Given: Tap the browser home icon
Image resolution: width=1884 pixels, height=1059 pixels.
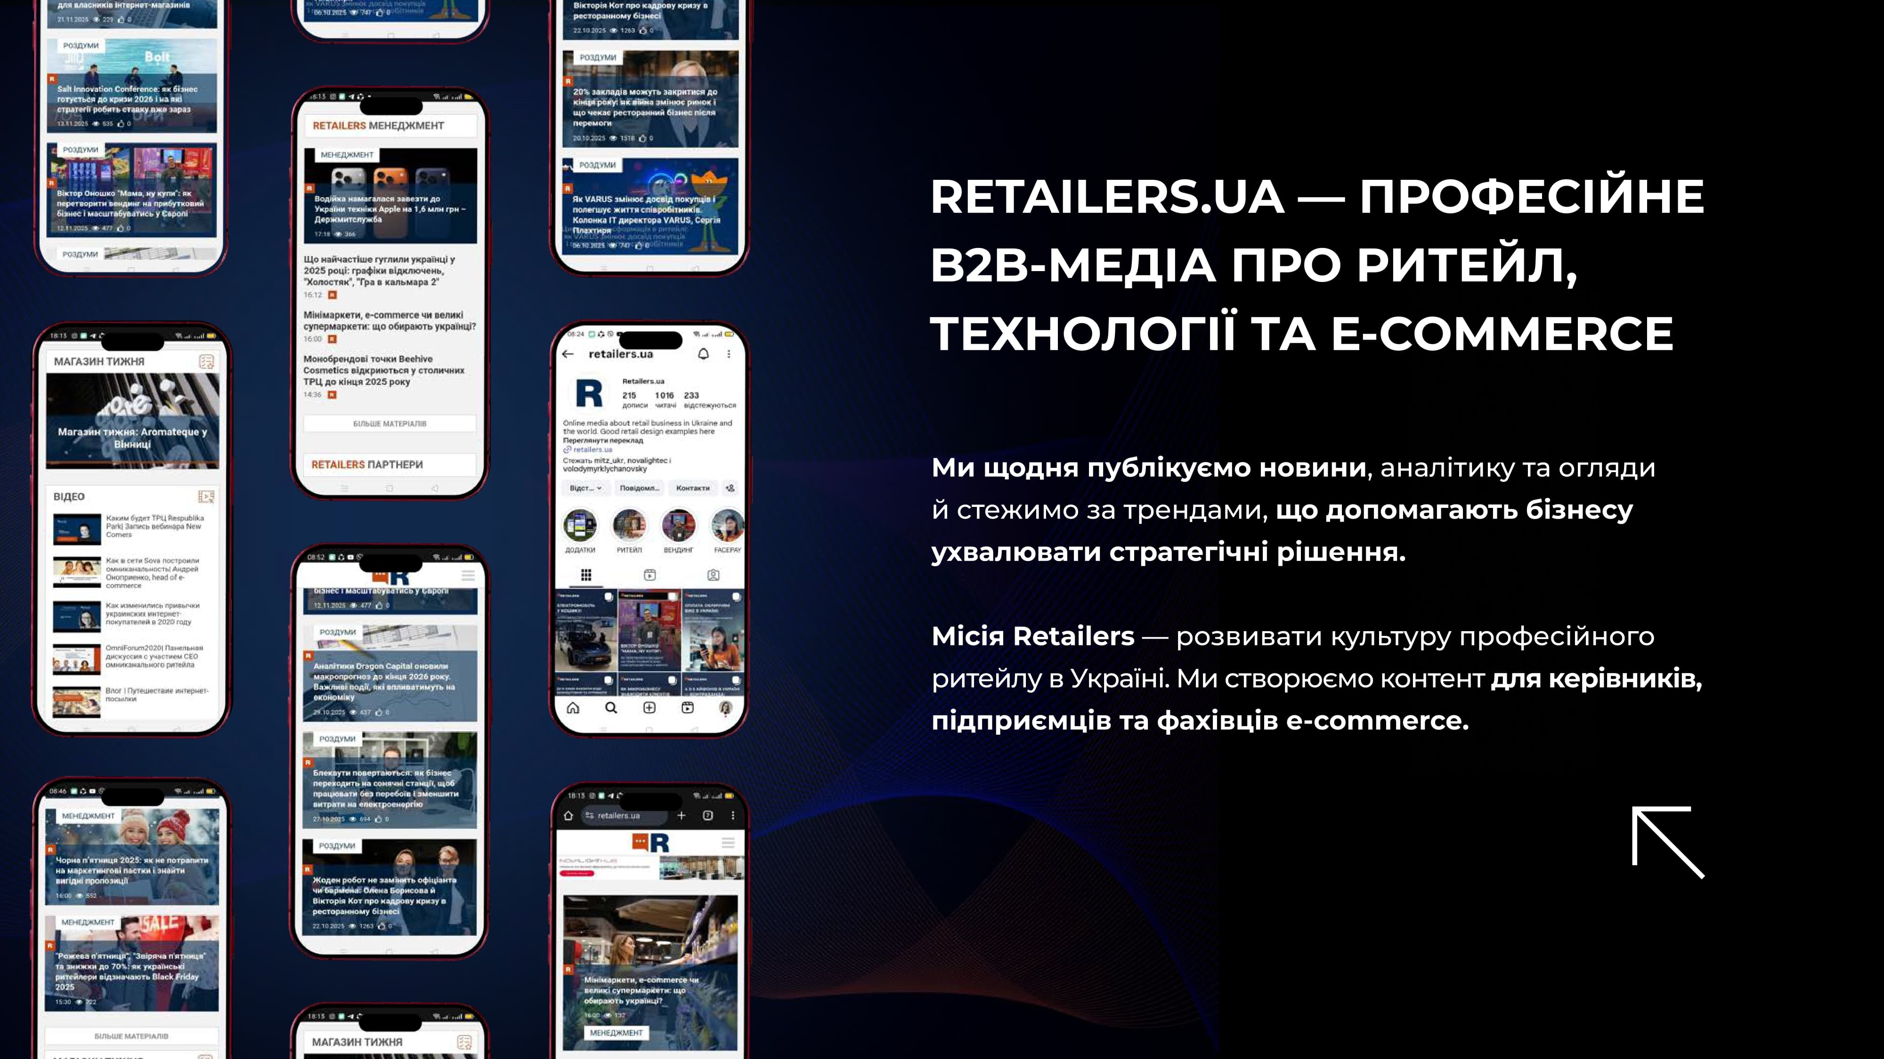Looking at the screenshot, I should point(568,816).
